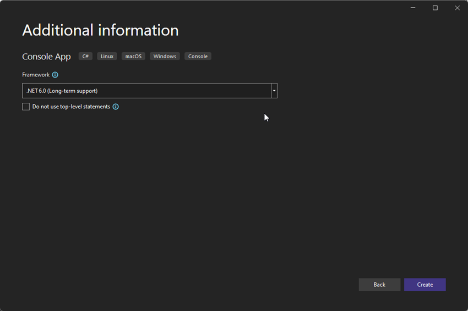Open the .NET 6.0 (Long-term support) combo box
The width and height of the screenshot is (468, 311).
point(146,91)
